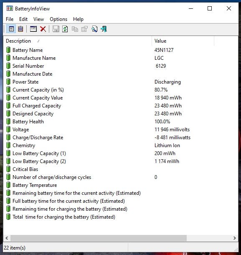The image size is (241, 255).
Task: Click the horizontal scrollbar left arrow
Action: [7, 238]
